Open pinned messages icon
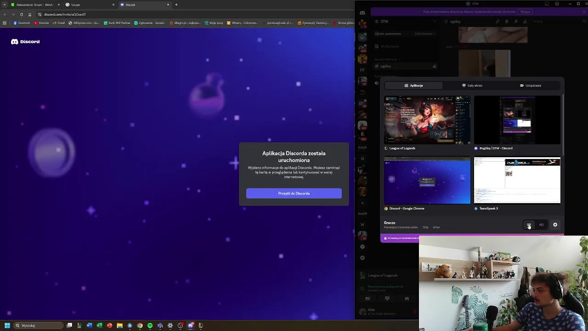 [x=515, y=21]
